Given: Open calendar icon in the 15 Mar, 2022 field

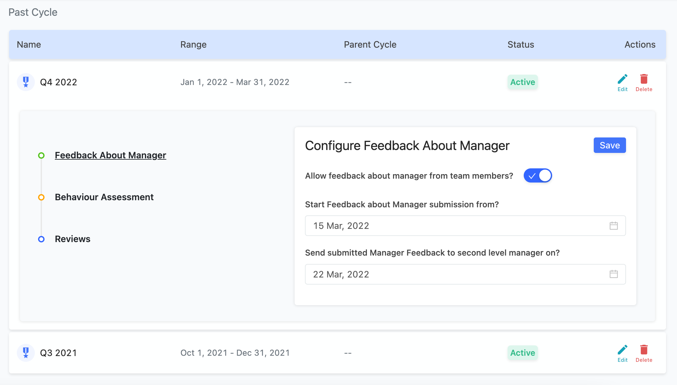Looking at the screenshot, I should point(613,226).
